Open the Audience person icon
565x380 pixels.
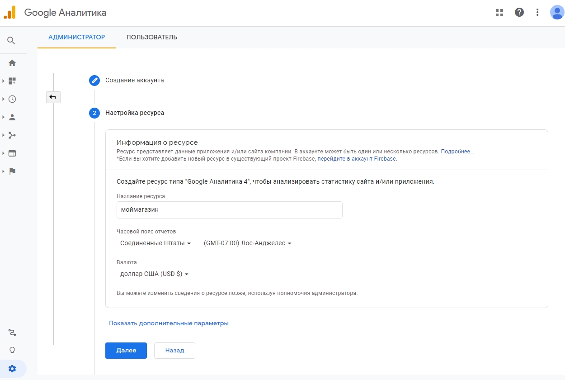[x=12, y=117]
